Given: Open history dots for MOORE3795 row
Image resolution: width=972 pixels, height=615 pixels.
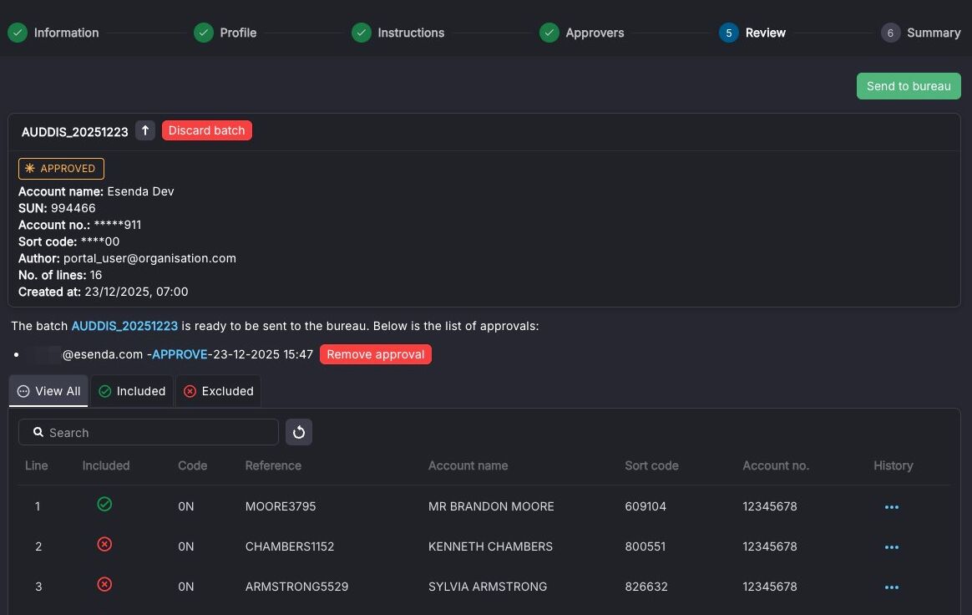Looking at the screenshot, I should 891,507.
